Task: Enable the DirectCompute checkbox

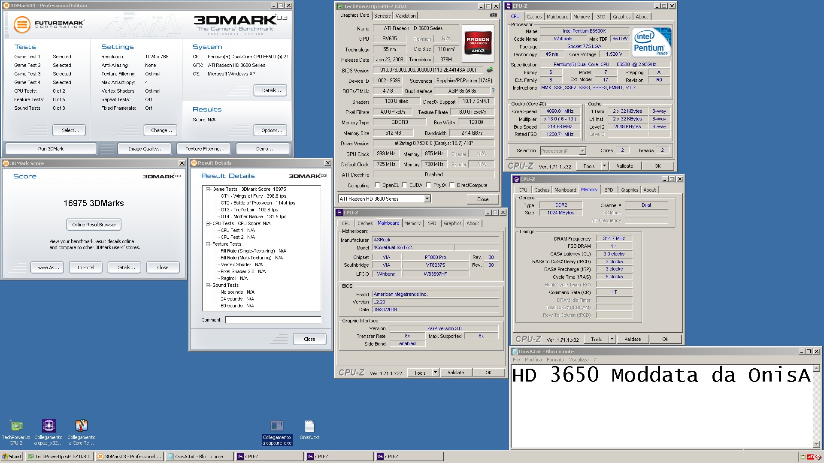Action: [x=452, y=185]
